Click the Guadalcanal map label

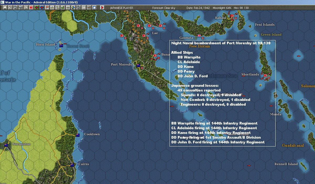(293, 145)
